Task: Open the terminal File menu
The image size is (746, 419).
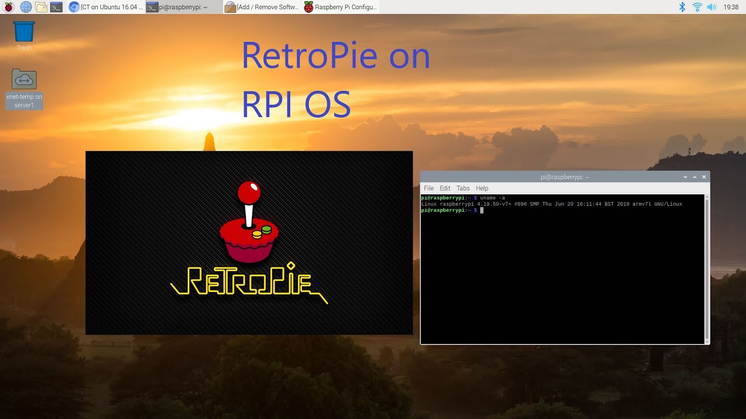Action: click(428, 189)
